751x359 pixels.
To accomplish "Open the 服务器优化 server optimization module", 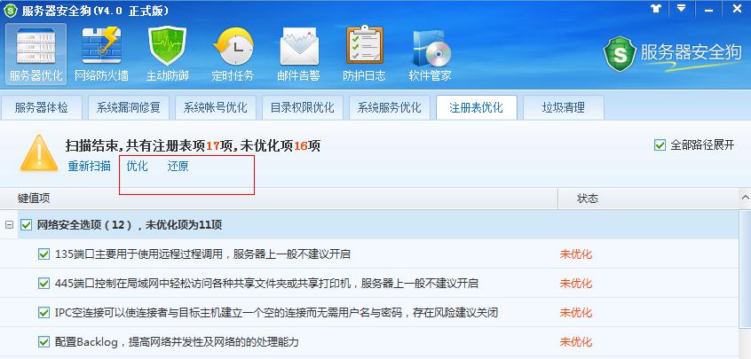I will (x=36, y=54).
